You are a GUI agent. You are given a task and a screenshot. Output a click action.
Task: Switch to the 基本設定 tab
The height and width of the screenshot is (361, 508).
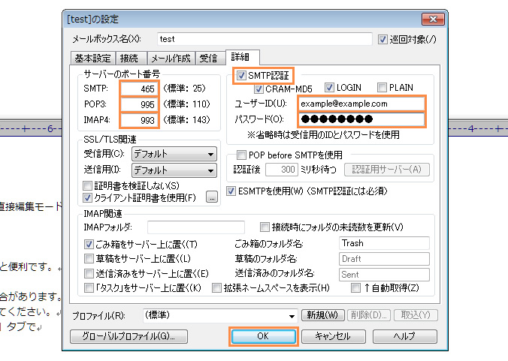click(92, 59)
